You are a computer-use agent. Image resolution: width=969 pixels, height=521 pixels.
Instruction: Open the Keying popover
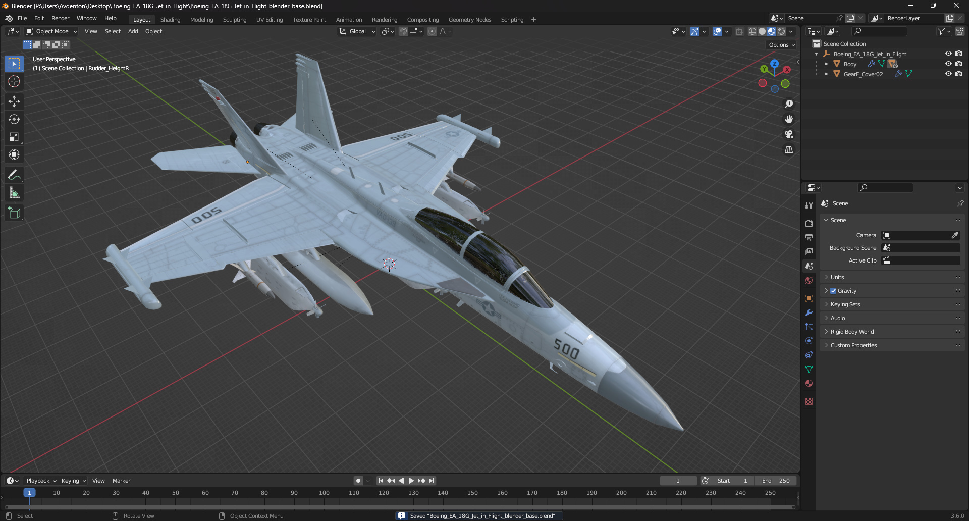[73, 481]
